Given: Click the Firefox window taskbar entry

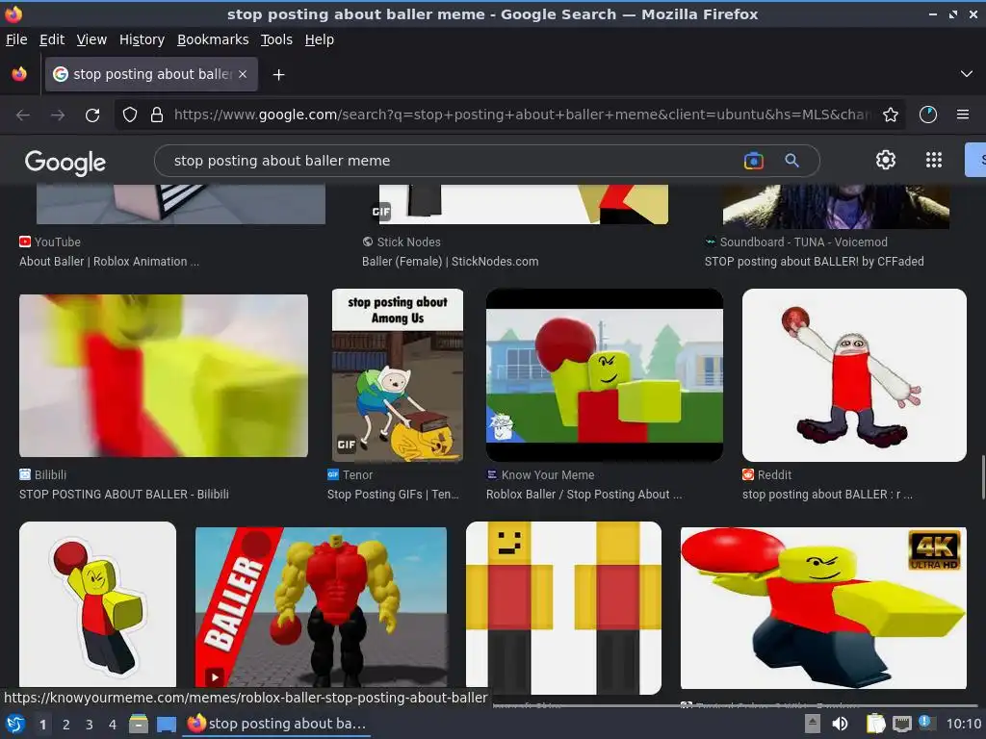Looking at the screenshot, I should pos(277,724).
